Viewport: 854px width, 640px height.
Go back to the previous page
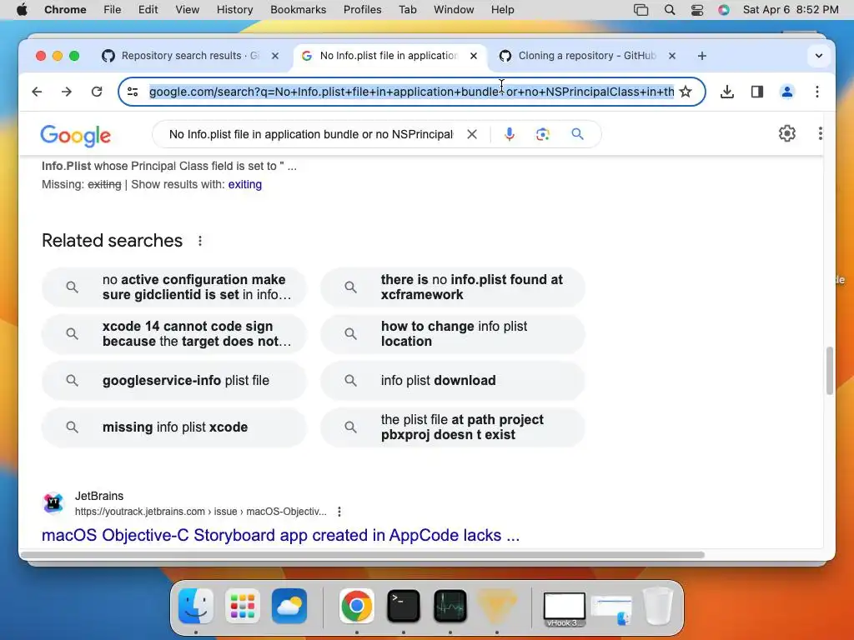37,92
